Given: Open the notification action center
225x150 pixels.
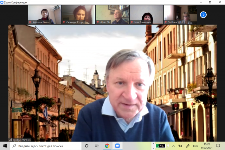Looking at the screenshot, I should (x=219, y=146).
